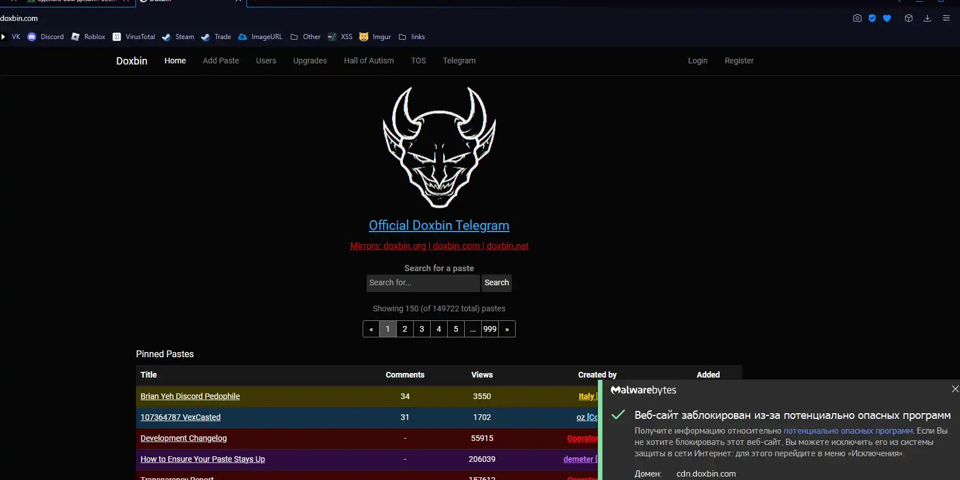Click the cdn.doxbin.com domain text
Image resolution: width=960 pixels, height=480 pixels.
pos(706,474)
